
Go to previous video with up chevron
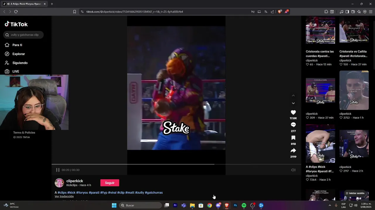pos(293,95)
